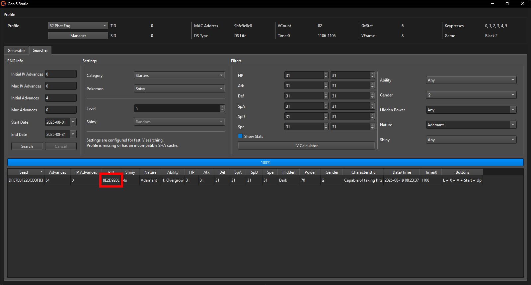Expand the Nature filter set to Adamant
Viewport: 531px width, 285px height.
point(513,125)
